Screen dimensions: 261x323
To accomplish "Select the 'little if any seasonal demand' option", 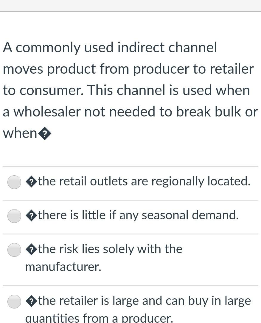I will click(x=14, y=216).
